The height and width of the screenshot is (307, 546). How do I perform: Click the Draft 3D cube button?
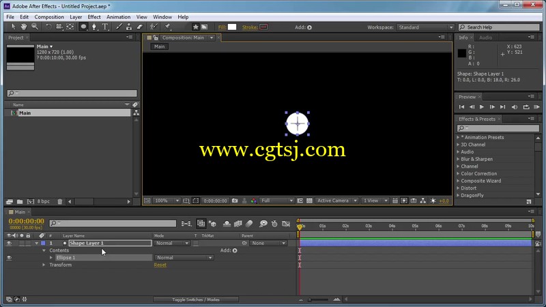(213, 224)
